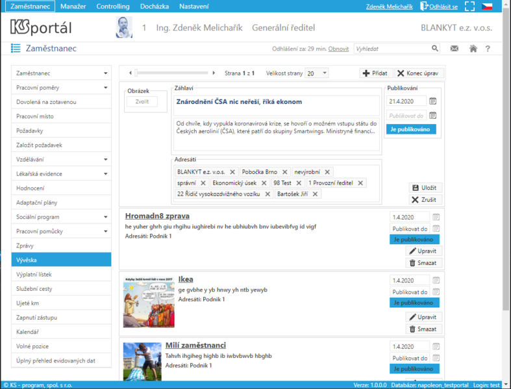Remove recipient 98 Test
This screenshot has height=389, width=511.
(x=299, y=183)
